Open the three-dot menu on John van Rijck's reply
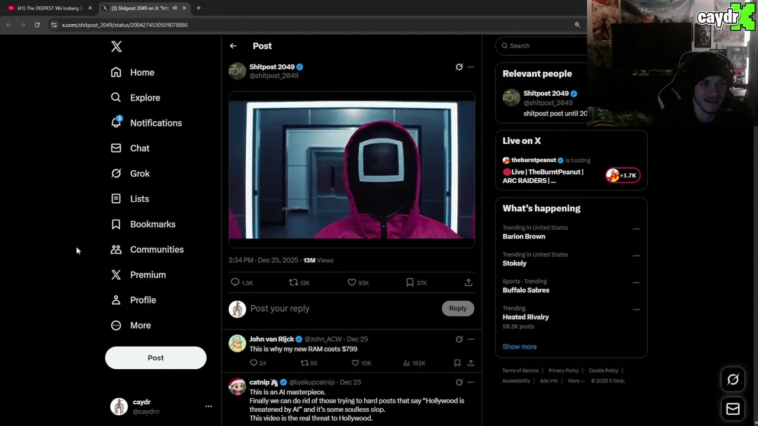 click(471, 339)
